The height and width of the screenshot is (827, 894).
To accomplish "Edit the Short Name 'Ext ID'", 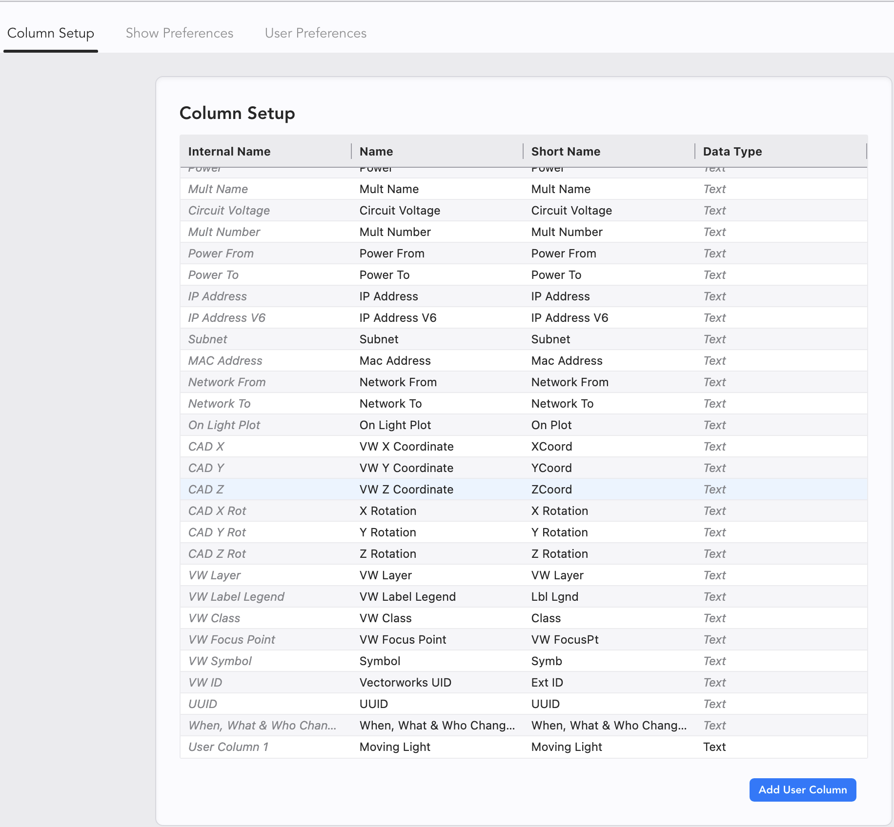I will 547,683.
